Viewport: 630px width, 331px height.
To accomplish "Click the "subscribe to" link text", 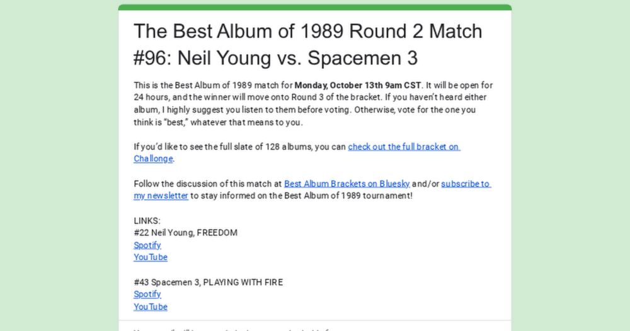I will (x=465, y=184).
